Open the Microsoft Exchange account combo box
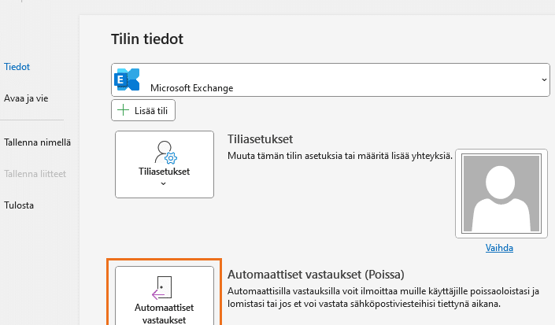The width and height of the screenshot is (555, 325). coord(331,80)
